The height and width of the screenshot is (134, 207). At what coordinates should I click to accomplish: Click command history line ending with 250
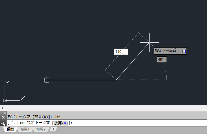34,117
